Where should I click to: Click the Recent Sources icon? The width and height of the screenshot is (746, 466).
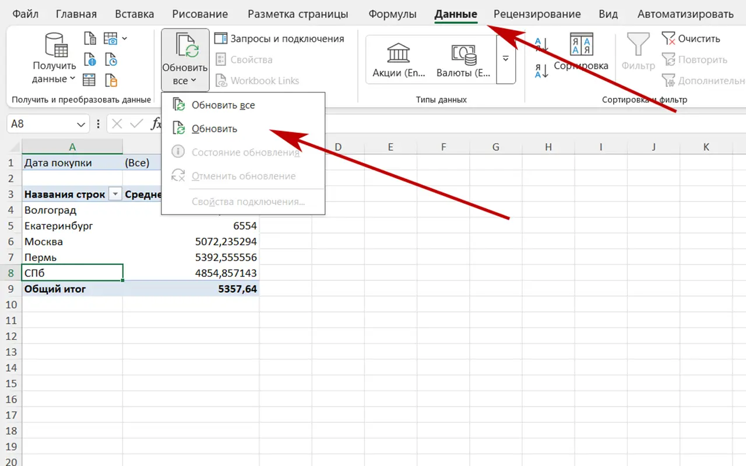(x=111, y=59)
